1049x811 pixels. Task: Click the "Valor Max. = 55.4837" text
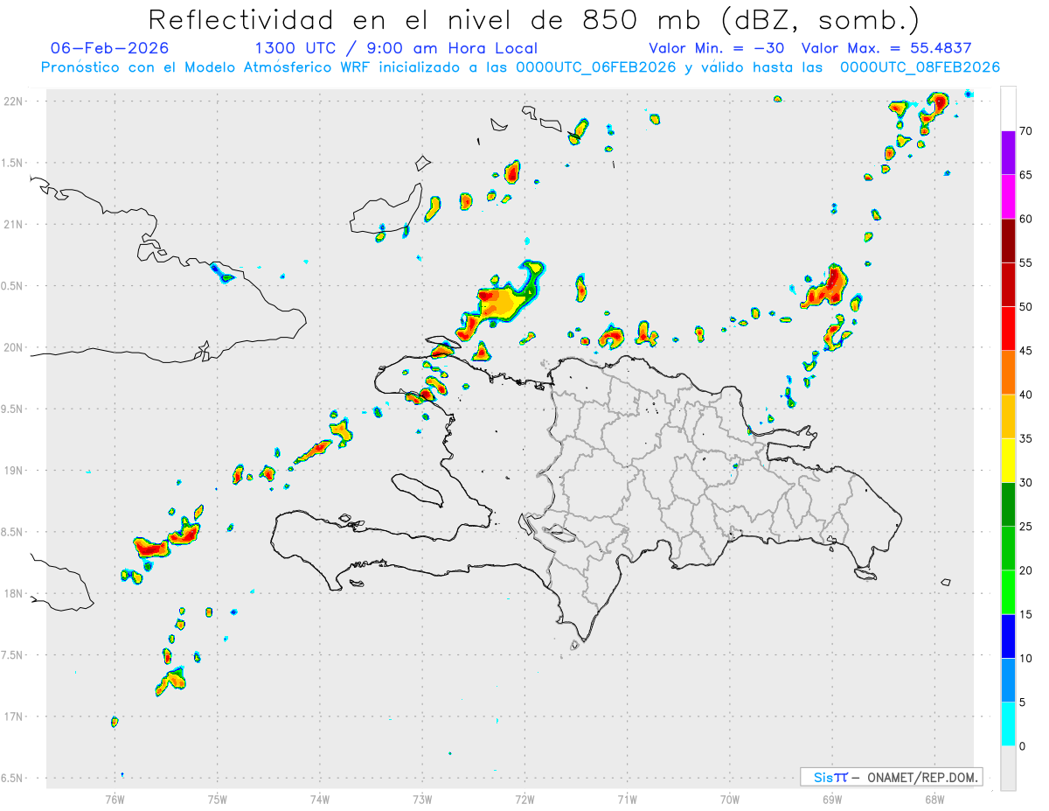click(x=886, y=48)
